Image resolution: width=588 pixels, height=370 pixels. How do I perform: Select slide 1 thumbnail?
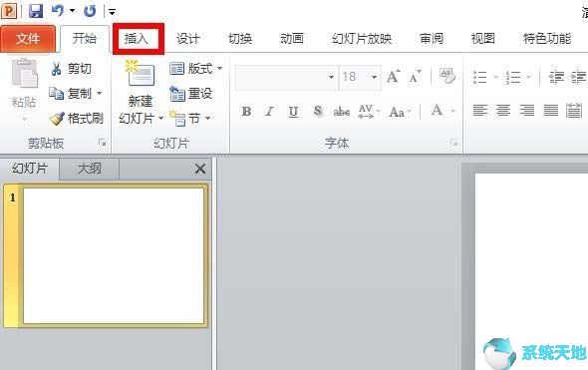pyautogui.click(x=114, y=255)
